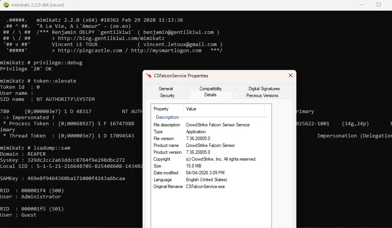Click the privilege::debug command line in mimikatz

[x=41, y=62]
